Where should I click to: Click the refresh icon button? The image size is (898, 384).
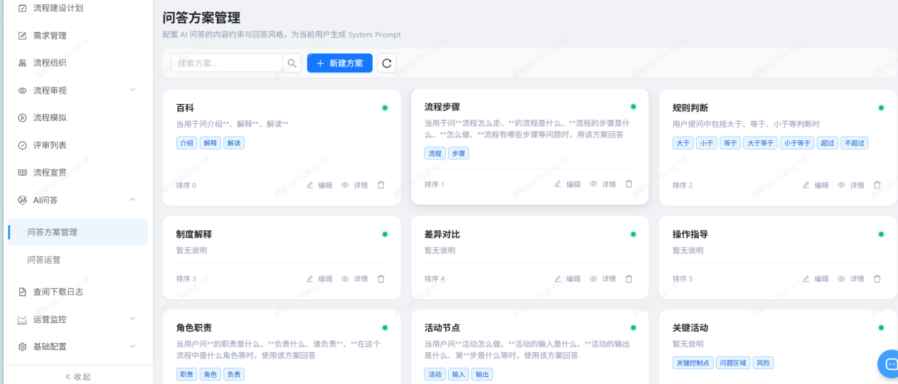[x=387, y=63]
